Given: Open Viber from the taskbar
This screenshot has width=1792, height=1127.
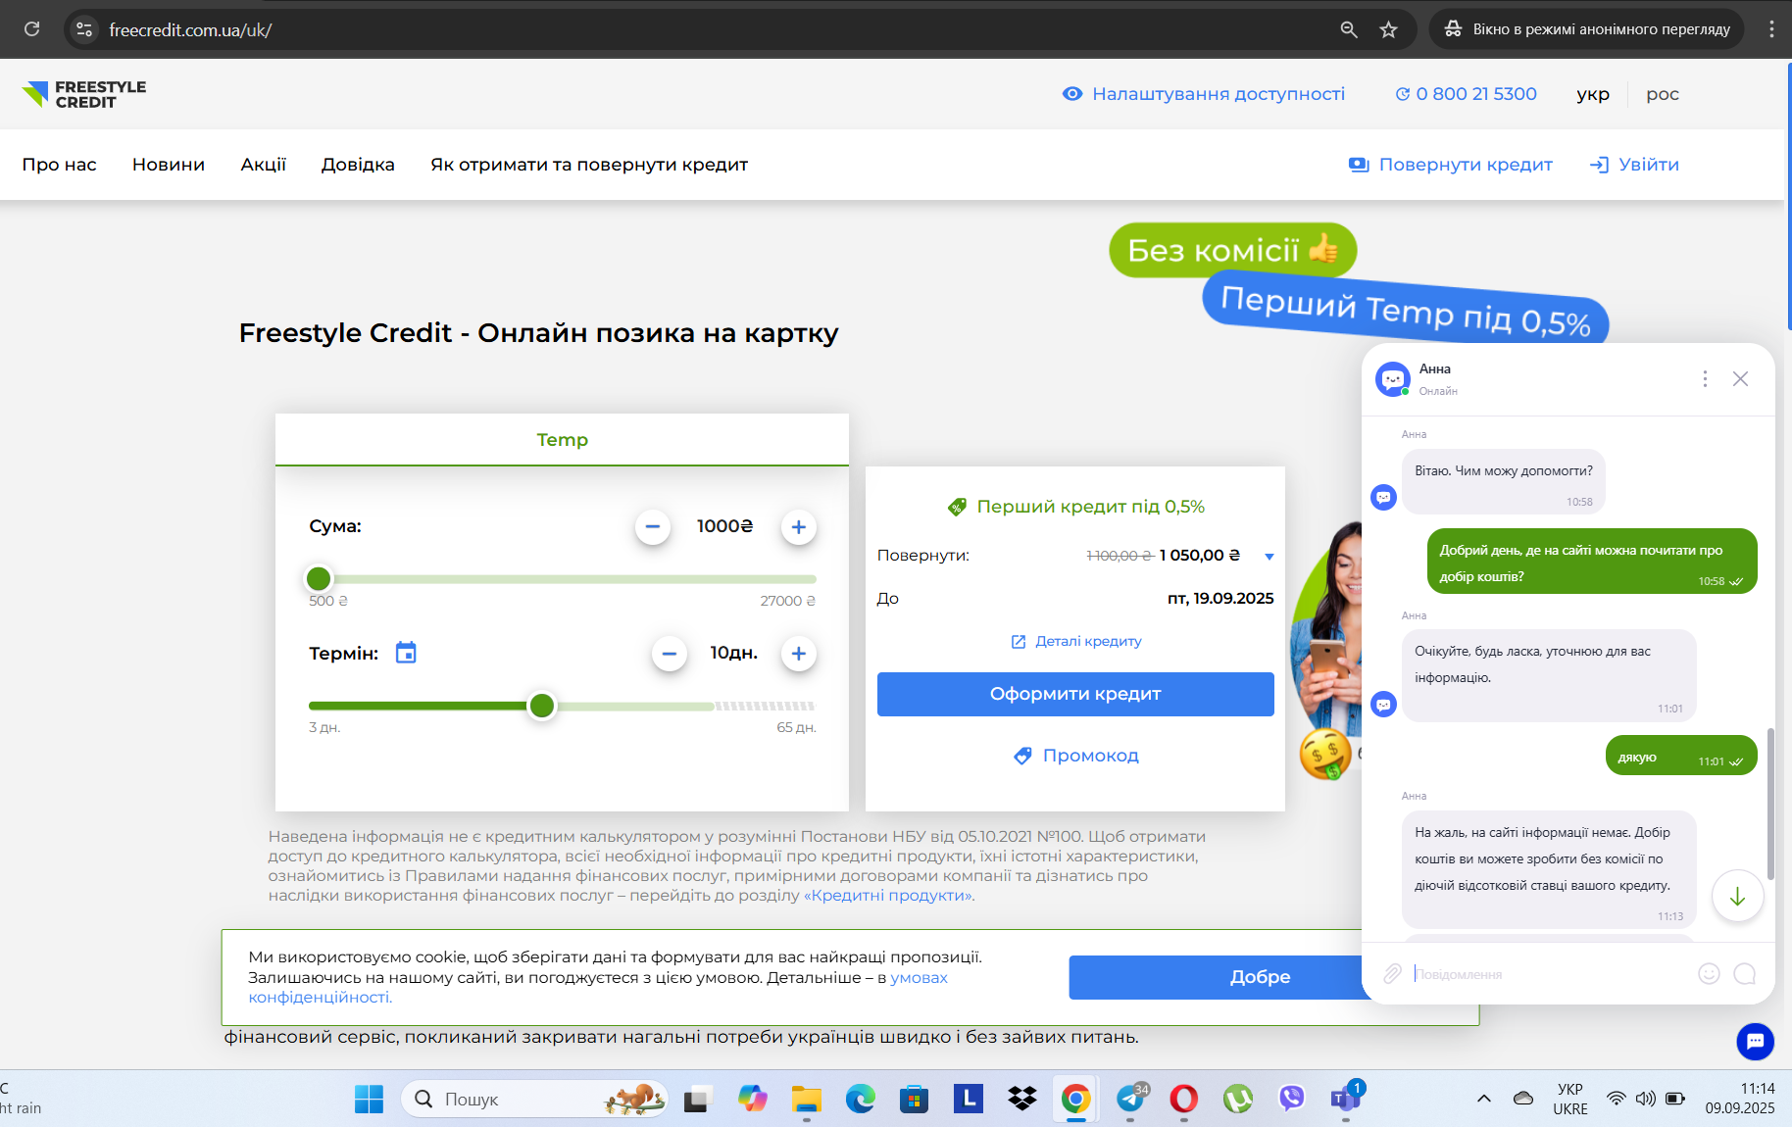Looking at the screenshot, I should [1291, 1100].
